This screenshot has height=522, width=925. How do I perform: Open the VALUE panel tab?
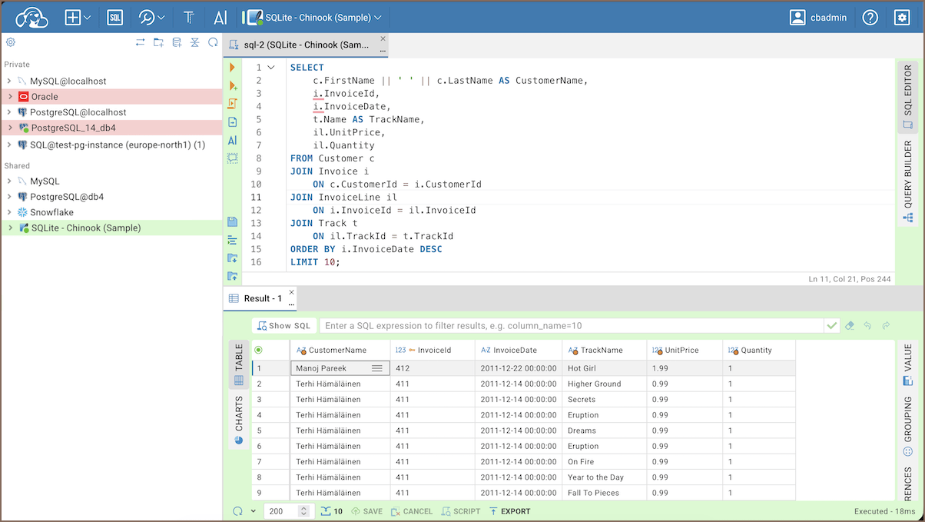(x=907, y=364)
